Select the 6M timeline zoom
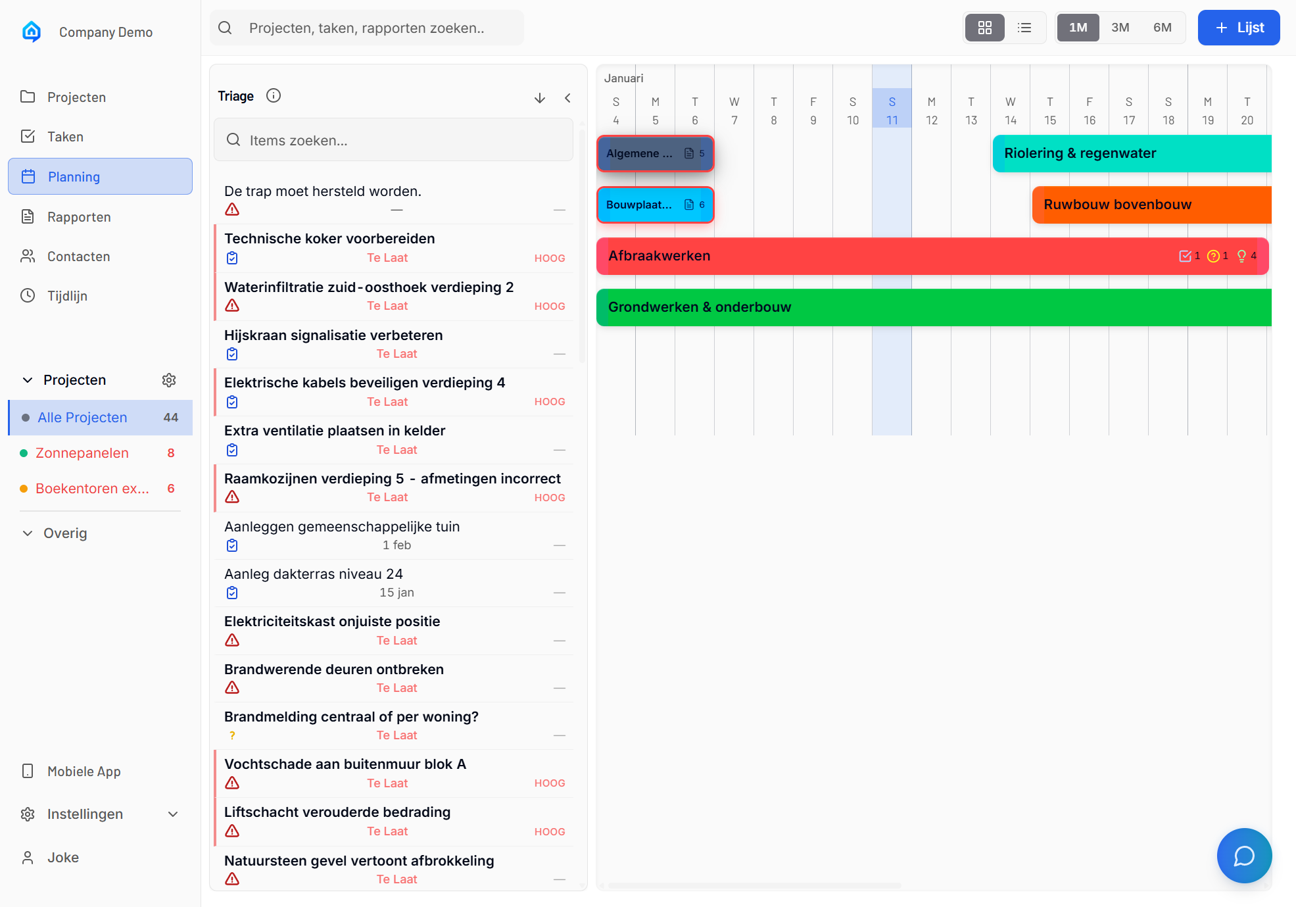This screenshot has height=907, width=1296. (x=1162, y=28)
